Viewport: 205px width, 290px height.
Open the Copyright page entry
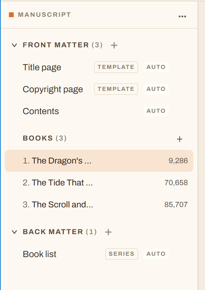tap(53, 89)
